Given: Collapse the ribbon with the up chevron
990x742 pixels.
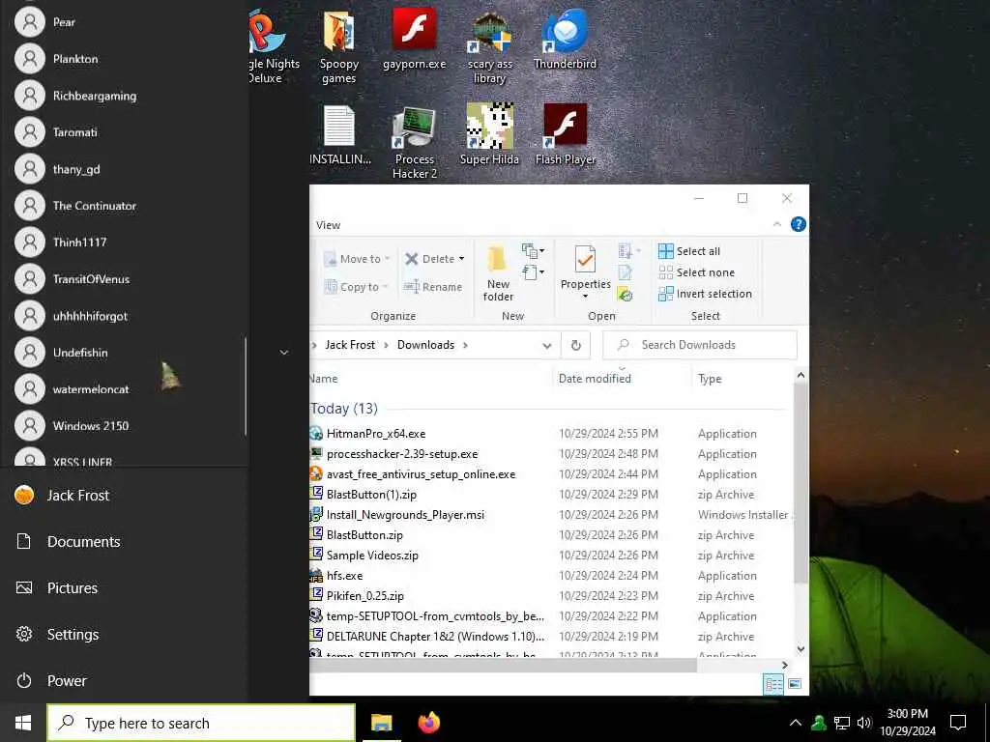Looking at the screenshot, I should coord(777,224).
